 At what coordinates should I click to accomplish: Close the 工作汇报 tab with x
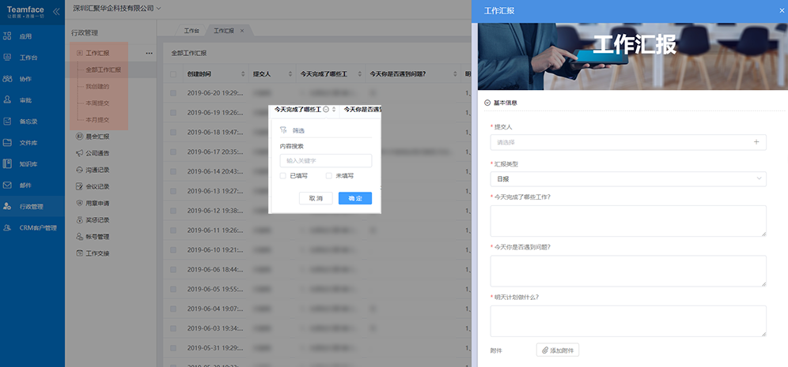click(x=242, y=31)
